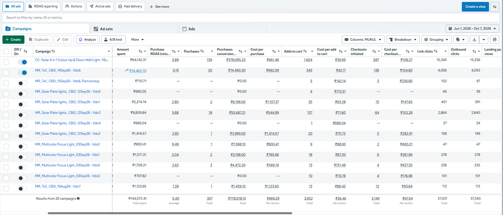Image resolution: width=503 pixels, height=215 pixels.
Task: Check the box for CC- Solar 4 in 1 campaign
Action: click(6, 62)
